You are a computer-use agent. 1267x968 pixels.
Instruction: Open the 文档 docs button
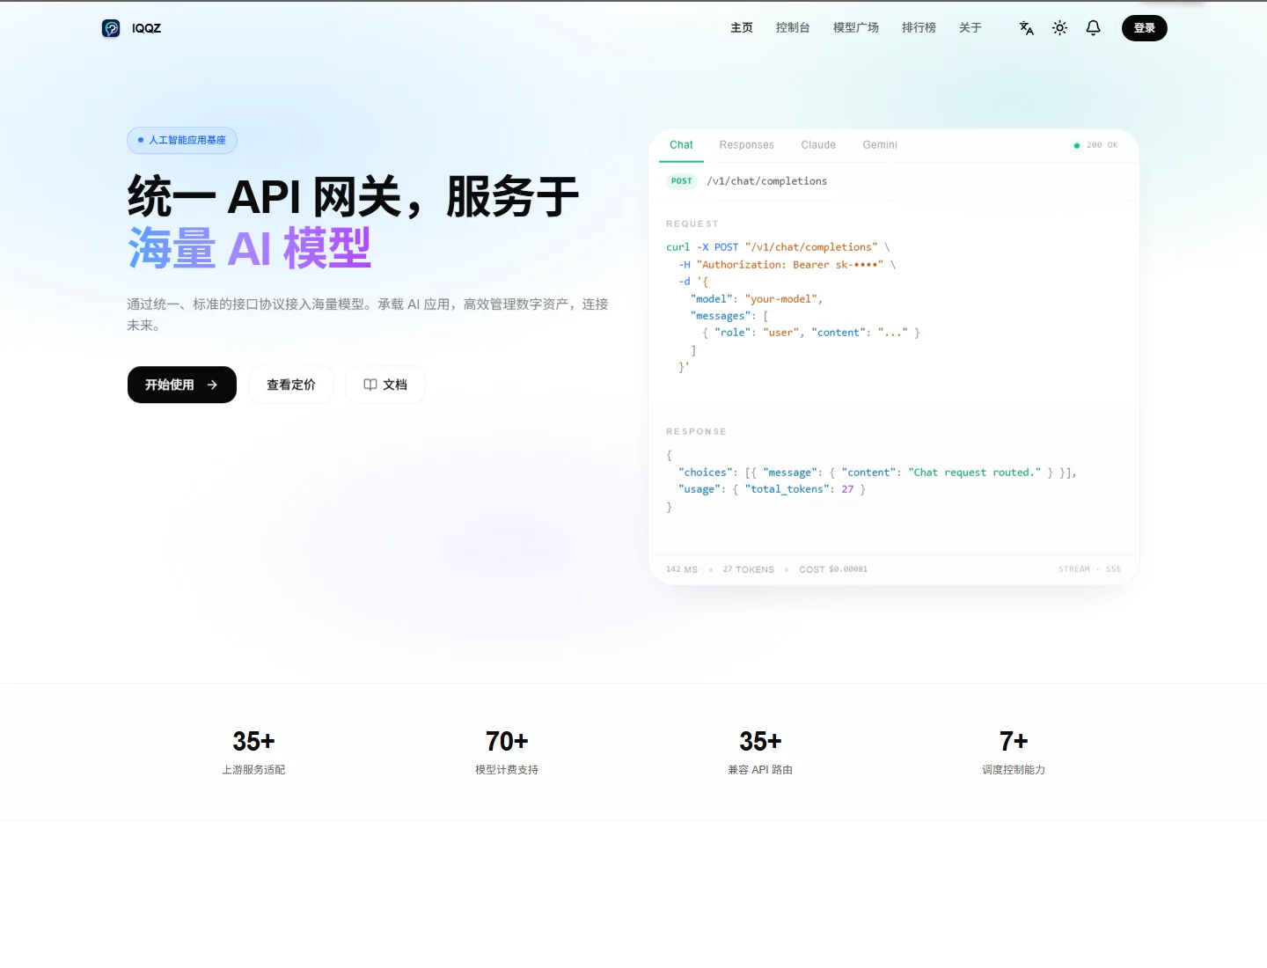pyautogui.click(x=385, y=385)
